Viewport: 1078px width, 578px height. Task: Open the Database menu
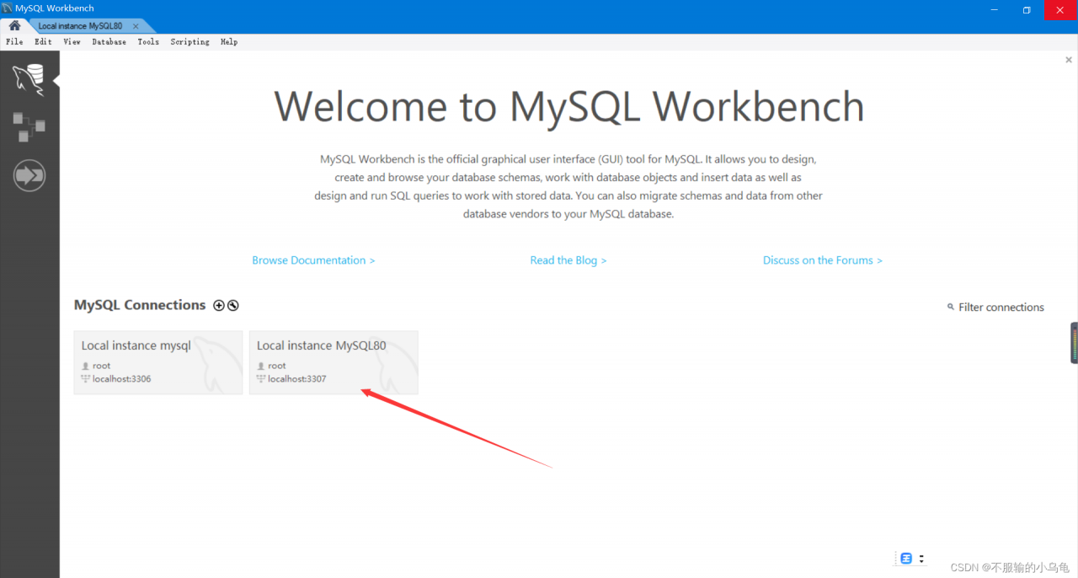pyautogui.click(x=109, y=41)
